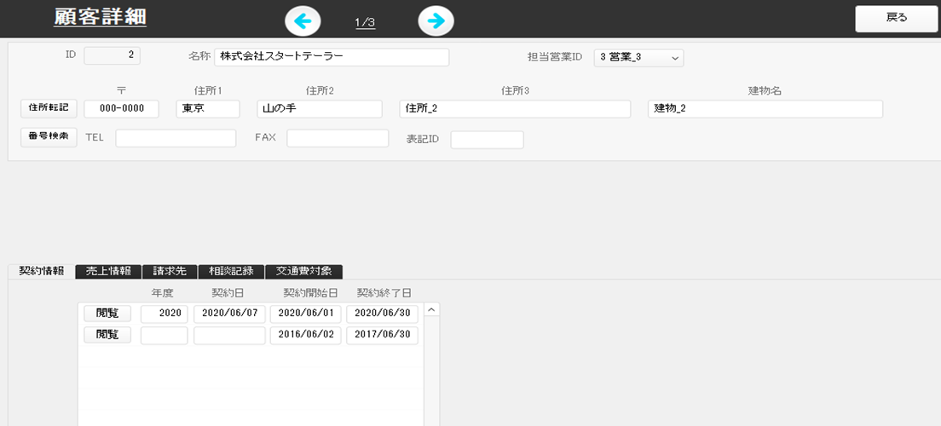Click the postal code field 000-0000

point(121,109)
